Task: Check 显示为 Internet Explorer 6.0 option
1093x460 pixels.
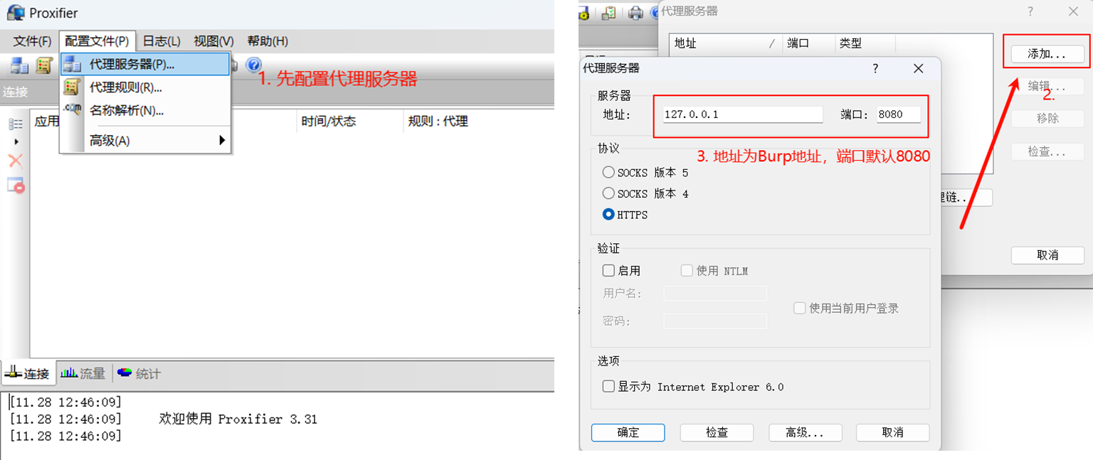Action: click(x=608, y=387)
